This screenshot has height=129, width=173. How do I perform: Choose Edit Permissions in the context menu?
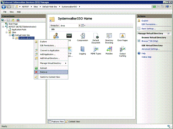[x=51, y=46]
